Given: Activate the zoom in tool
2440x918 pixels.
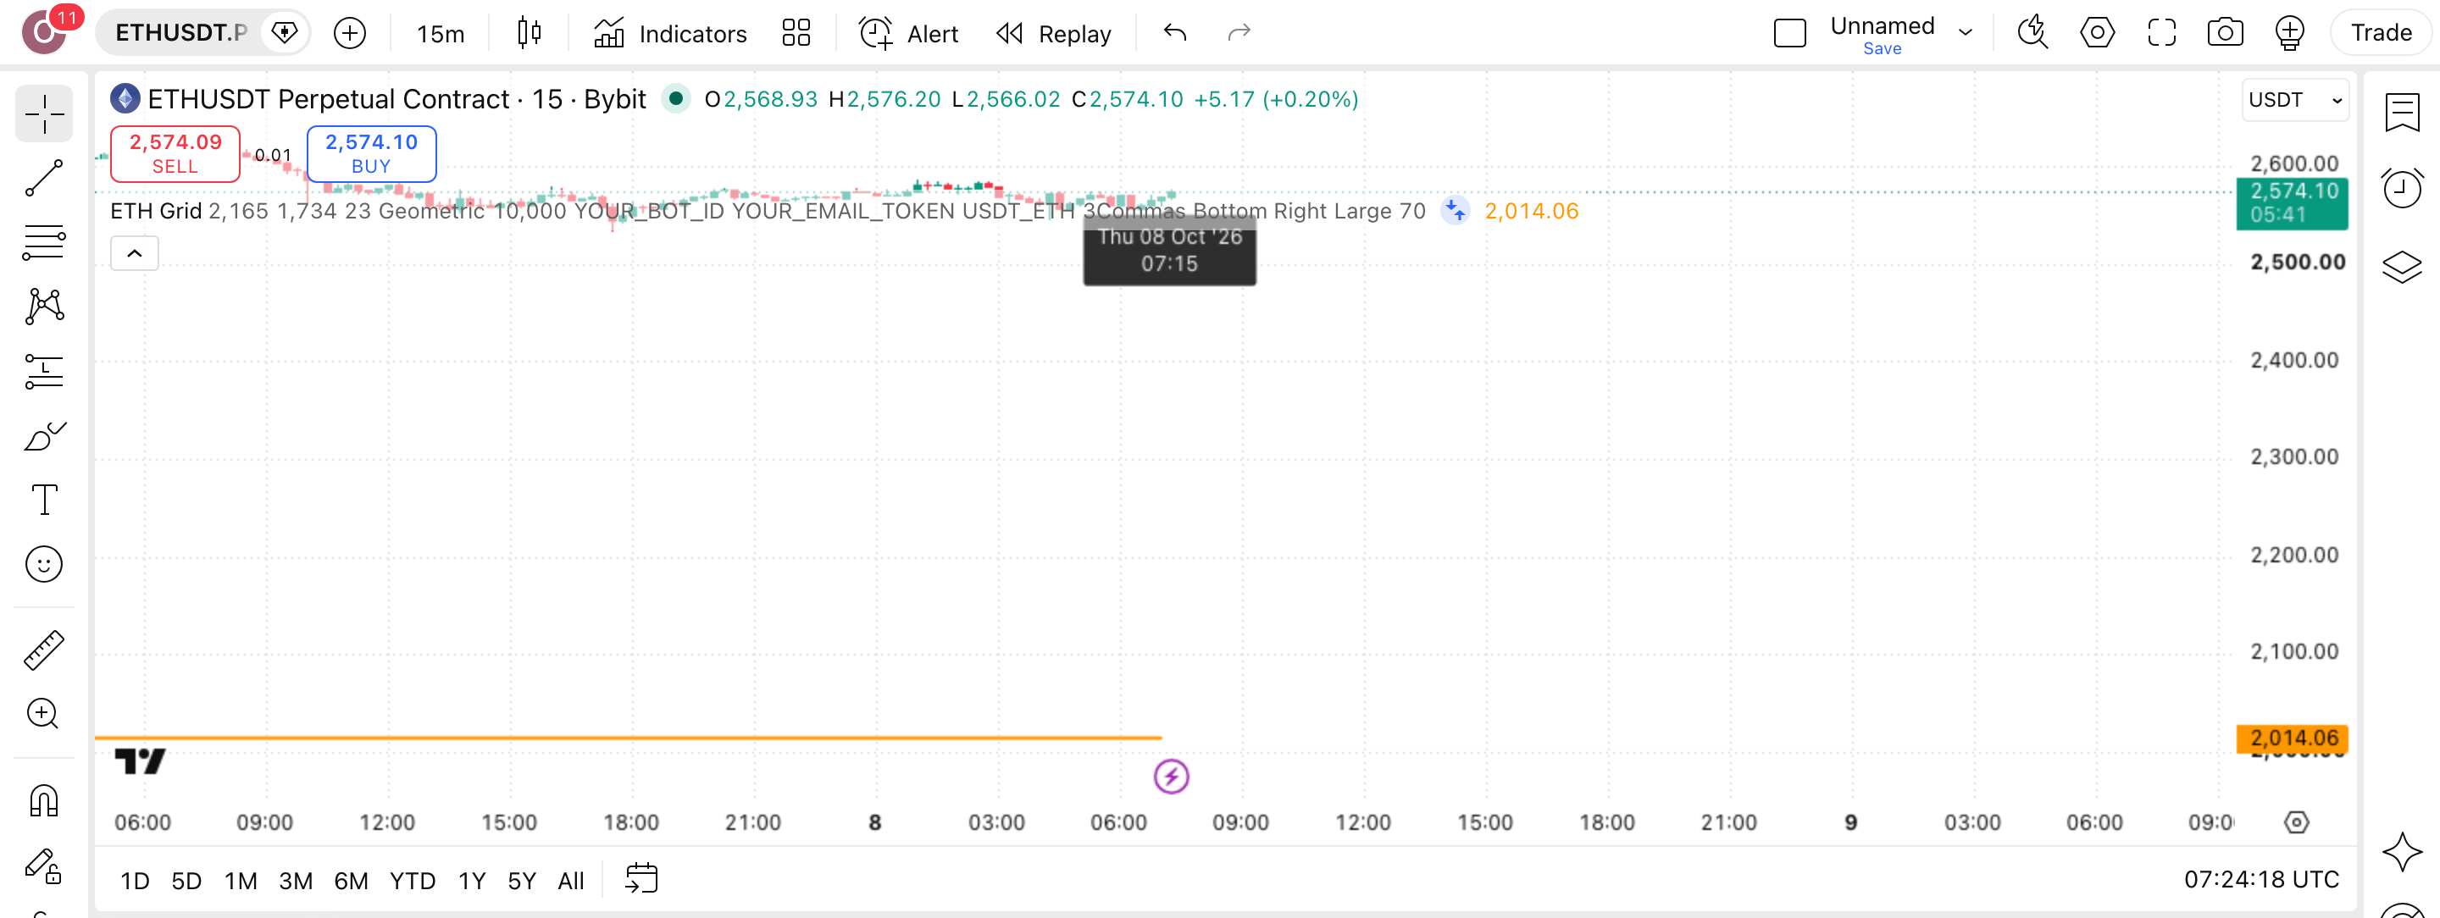Looking at the screenshot, I should 43,714.
